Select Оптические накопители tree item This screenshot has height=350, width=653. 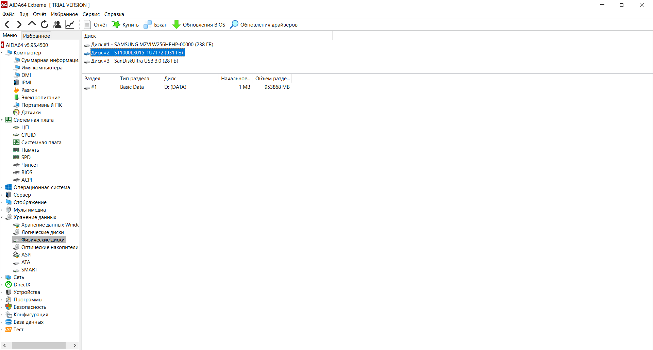click(x=50, y=247)
